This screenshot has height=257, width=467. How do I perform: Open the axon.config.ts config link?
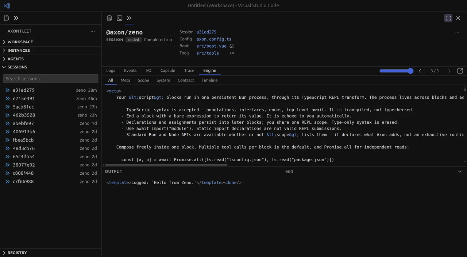point(214,39)
